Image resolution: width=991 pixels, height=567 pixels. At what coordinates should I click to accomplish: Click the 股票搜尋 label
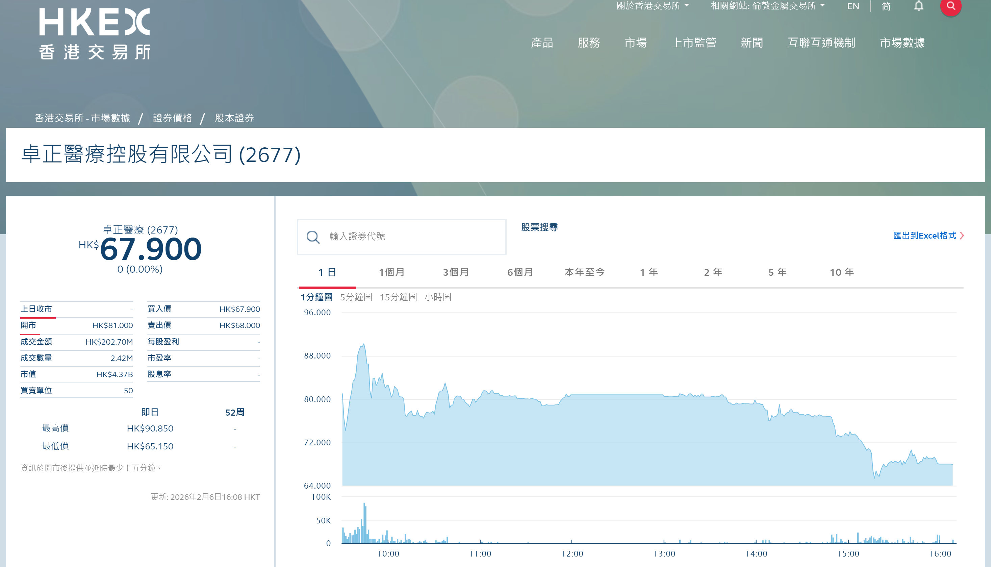click(x=539, y=227)
